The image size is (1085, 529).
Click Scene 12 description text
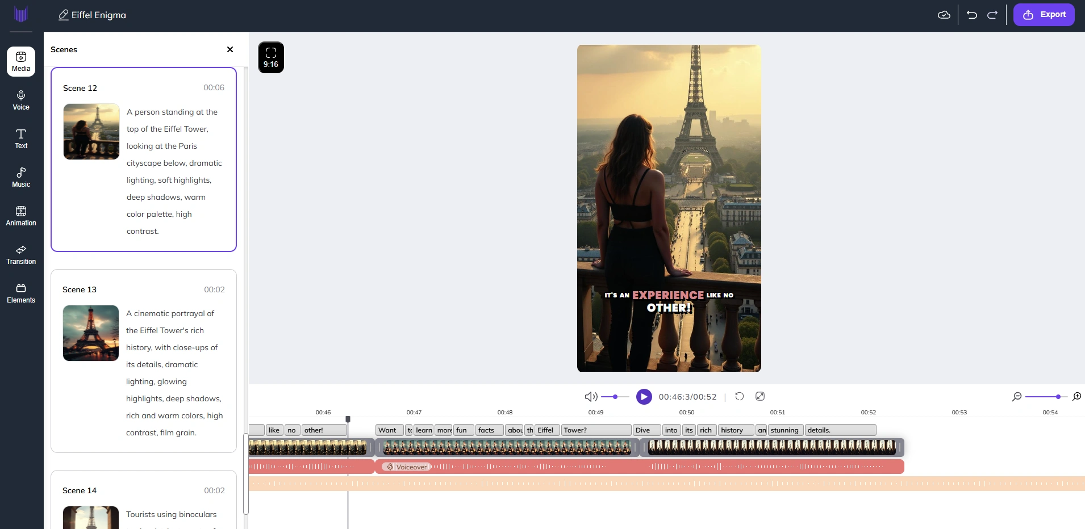[174, 171]
